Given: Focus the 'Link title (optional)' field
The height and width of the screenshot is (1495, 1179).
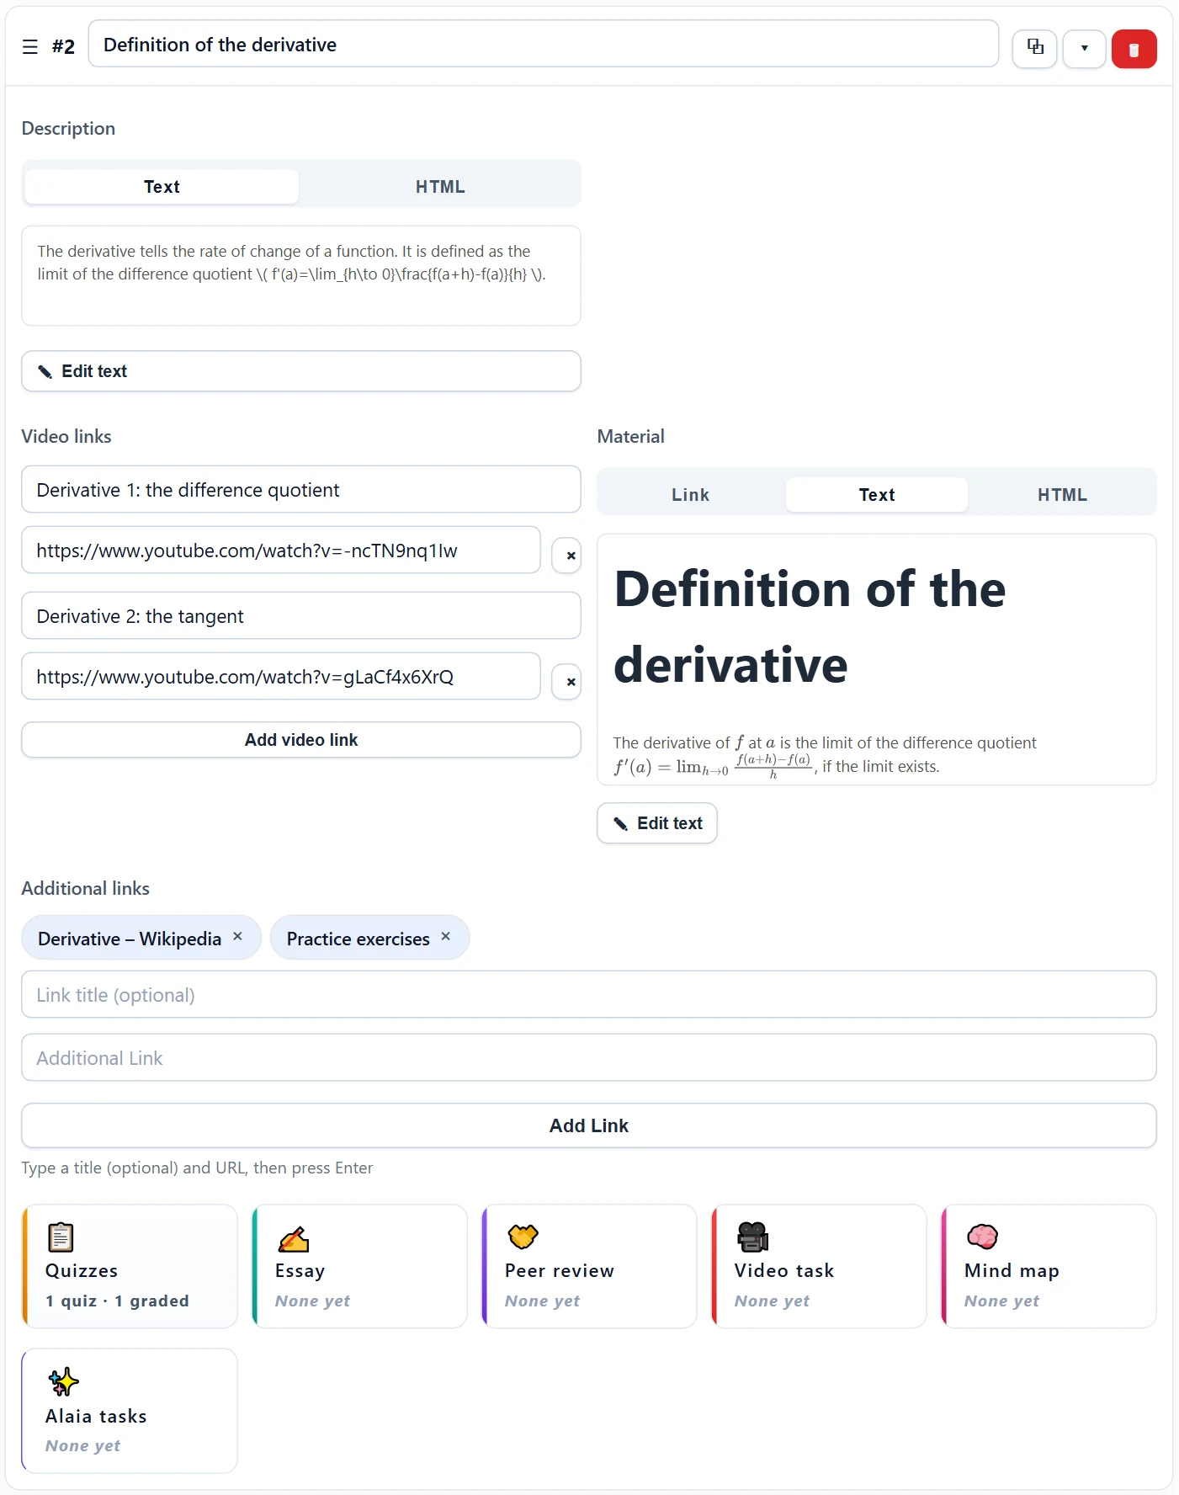Looking at the screenshot, I should (x=589, y=995).
